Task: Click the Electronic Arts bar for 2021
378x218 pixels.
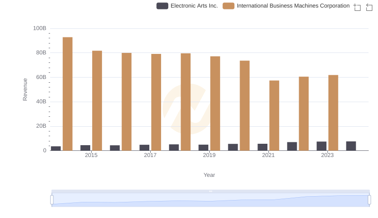Action: pos(263,147)
